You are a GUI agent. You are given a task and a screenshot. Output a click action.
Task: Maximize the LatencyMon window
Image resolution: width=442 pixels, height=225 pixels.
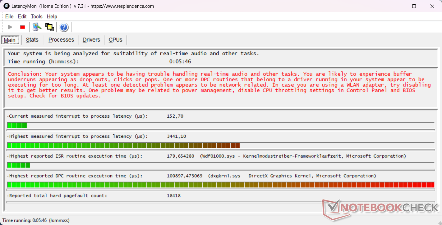(x=414, y=6)
